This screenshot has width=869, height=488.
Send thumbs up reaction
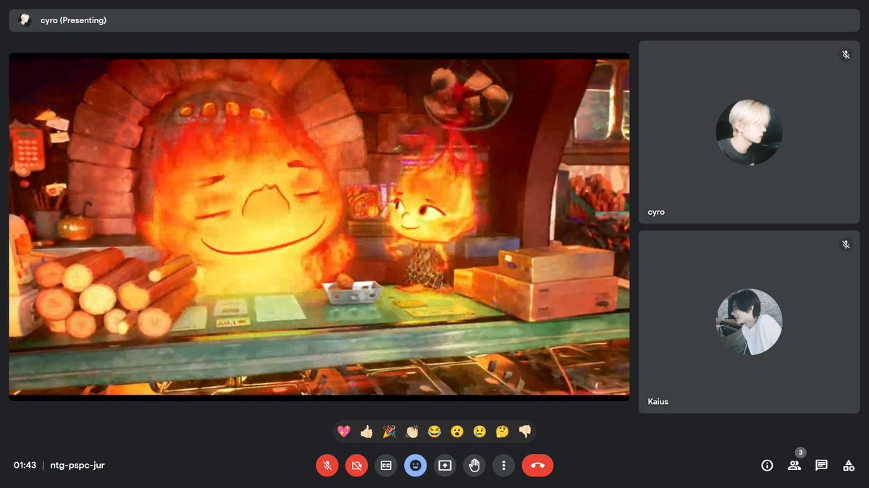(x=366, y=432)
